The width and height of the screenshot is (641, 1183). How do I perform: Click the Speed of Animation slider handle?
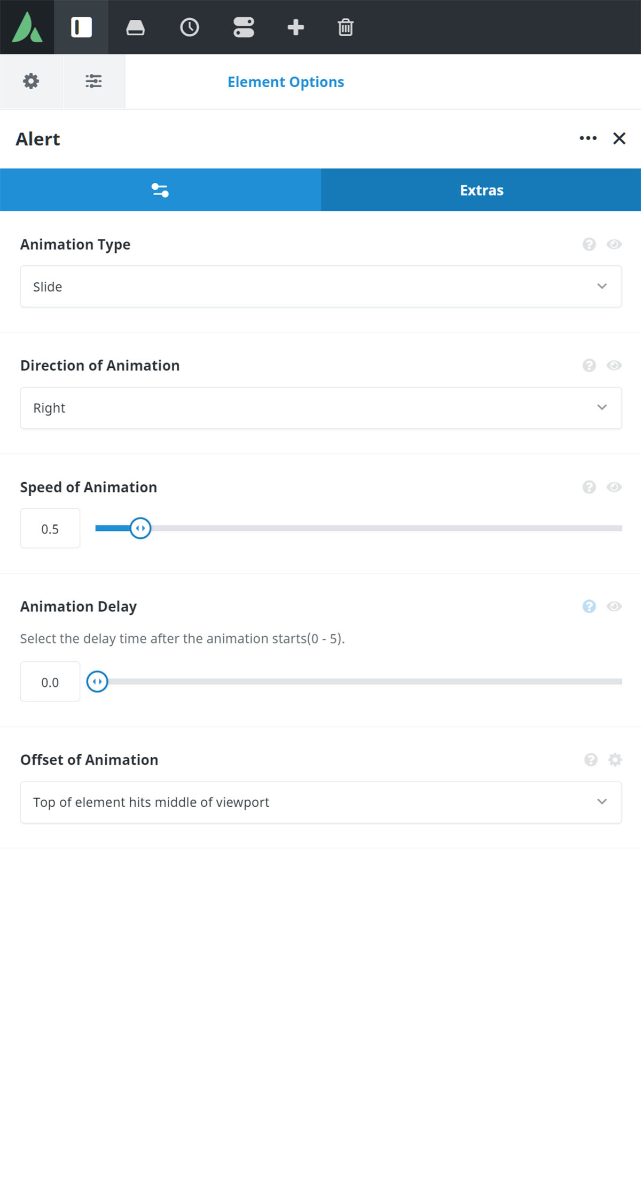click(140, 528)
